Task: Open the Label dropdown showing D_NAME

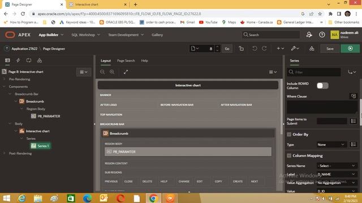Action: (x=337, y=174)
